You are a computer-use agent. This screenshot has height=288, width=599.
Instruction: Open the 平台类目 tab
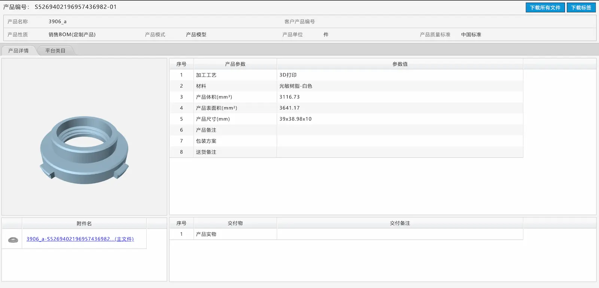pos(55,51)
